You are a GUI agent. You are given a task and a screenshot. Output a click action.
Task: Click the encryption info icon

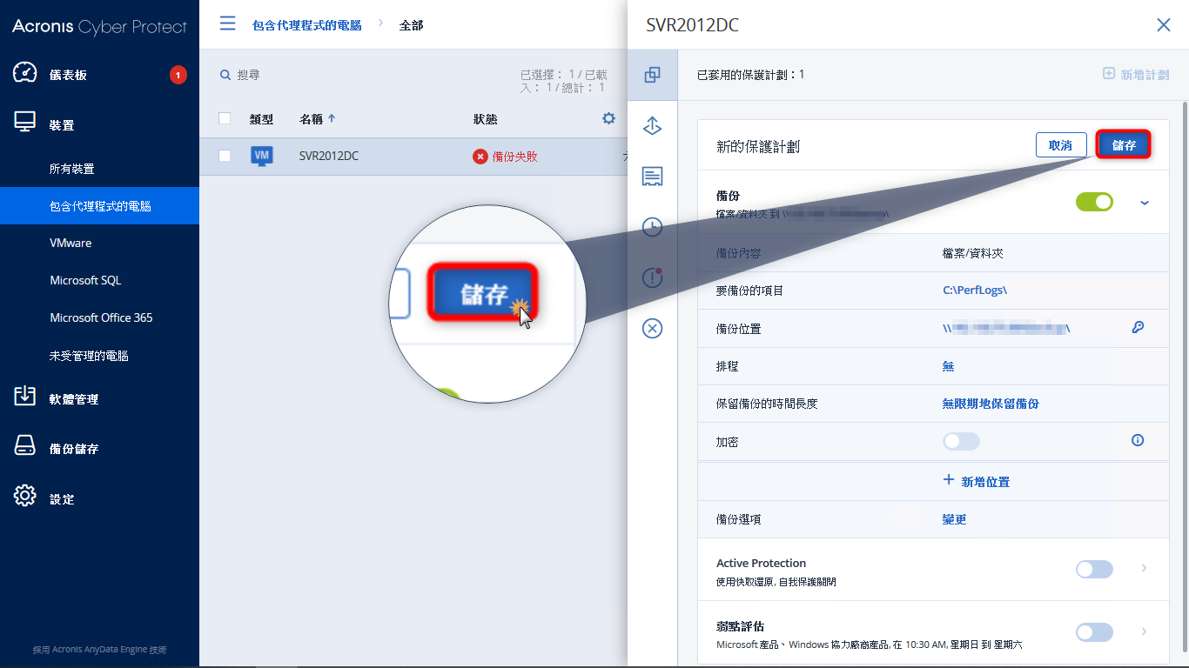click(x=1137, y=440)
